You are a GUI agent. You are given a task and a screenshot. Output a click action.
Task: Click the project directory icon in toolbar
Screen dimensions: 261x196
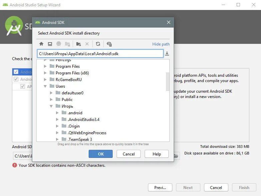(x=59, y=44)
